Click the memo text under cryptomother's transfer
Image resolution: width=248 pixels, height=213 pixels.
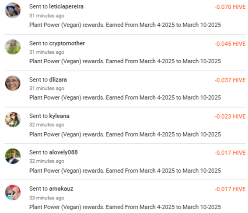125,61
